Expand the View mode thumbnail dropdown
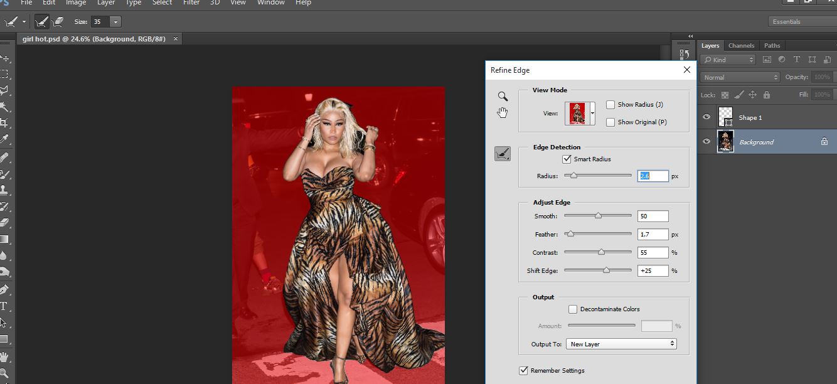 click(x=593, y=114)
